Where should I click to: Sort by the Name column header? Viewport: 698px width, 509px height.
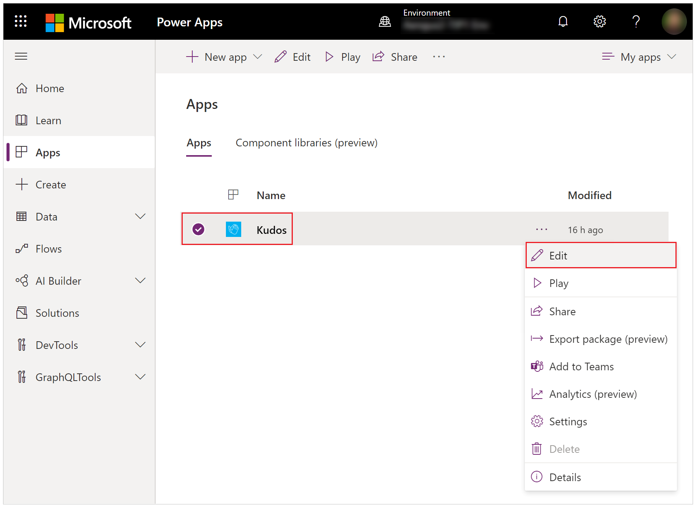pos(271,196)
